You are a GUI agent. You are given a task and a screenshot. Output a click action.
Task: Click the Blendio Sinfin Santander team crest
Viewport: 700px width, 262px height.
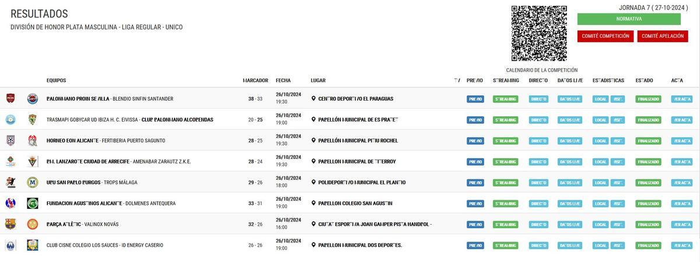tap(33, 98)
